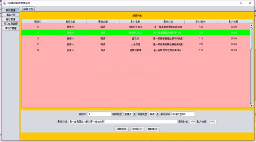Select the row with ID 10

pos(135,38)
